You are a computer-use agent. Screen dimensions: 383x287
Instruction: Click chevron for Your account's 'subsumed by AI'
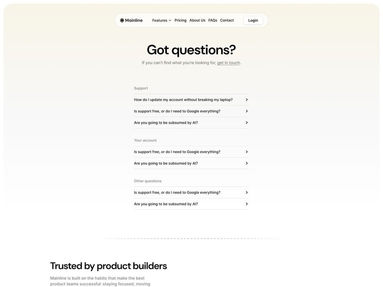click(247, 163)
